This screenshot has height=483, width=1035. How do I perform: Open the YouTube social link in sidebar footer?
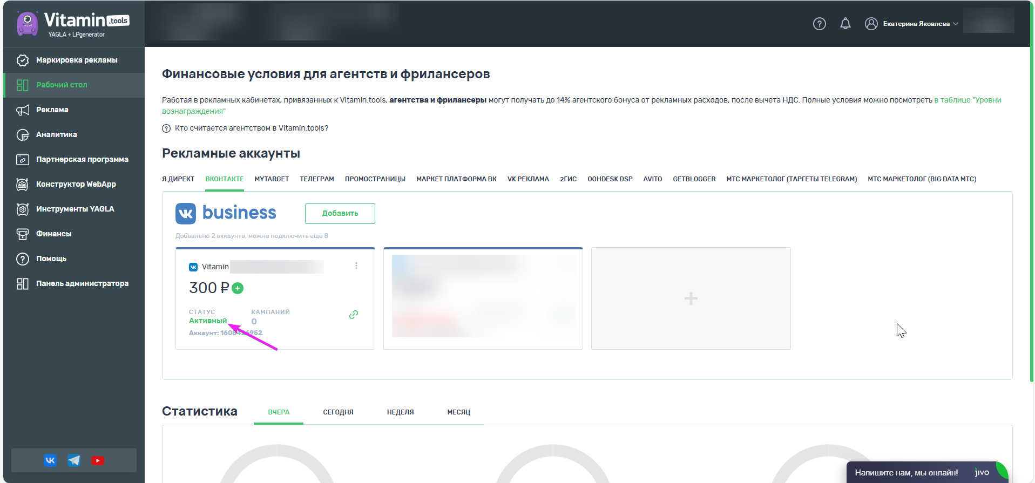tap(98, 460)
